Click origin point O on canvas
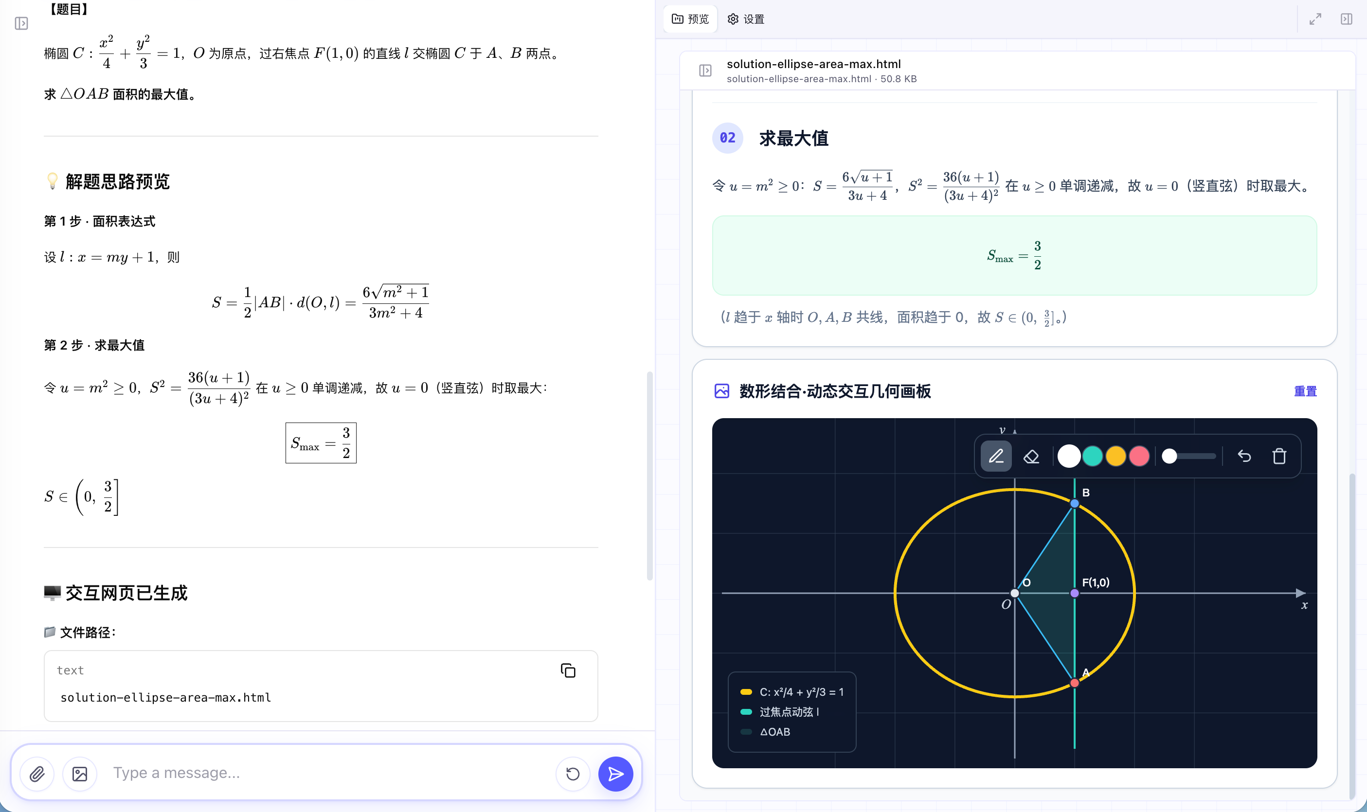Image resolution: width=1367 pixels, height=812 pixels. click(1014, 593)
